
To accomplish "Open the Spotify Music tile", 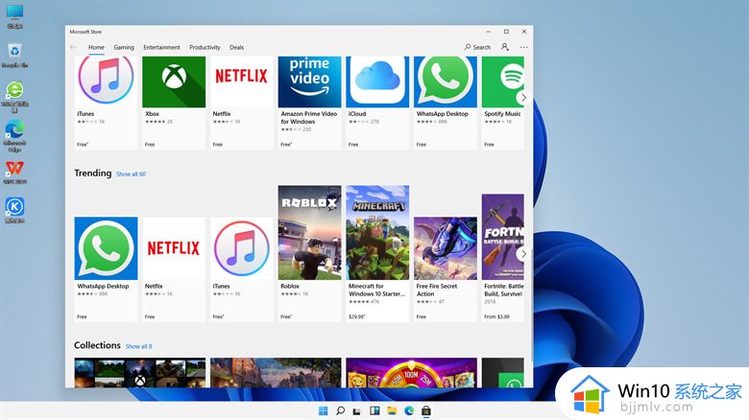I will click(x=502, y=103).
